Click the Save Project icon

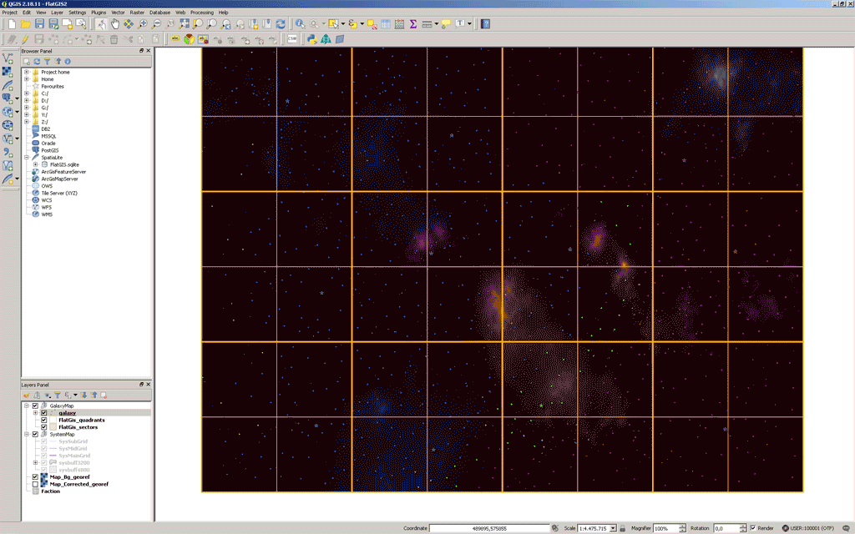pos(40,24)
